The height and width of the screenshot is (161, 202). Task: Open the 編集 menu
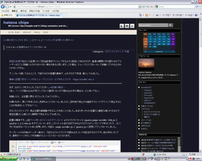[14, 11]
